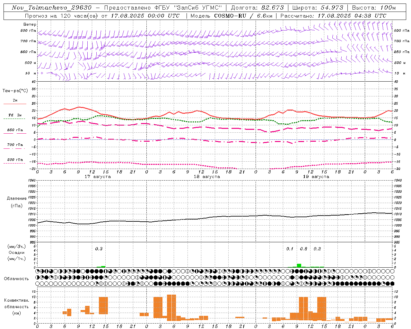Click the '18 августа' date label
411x329 pixels.
point(207,177)
